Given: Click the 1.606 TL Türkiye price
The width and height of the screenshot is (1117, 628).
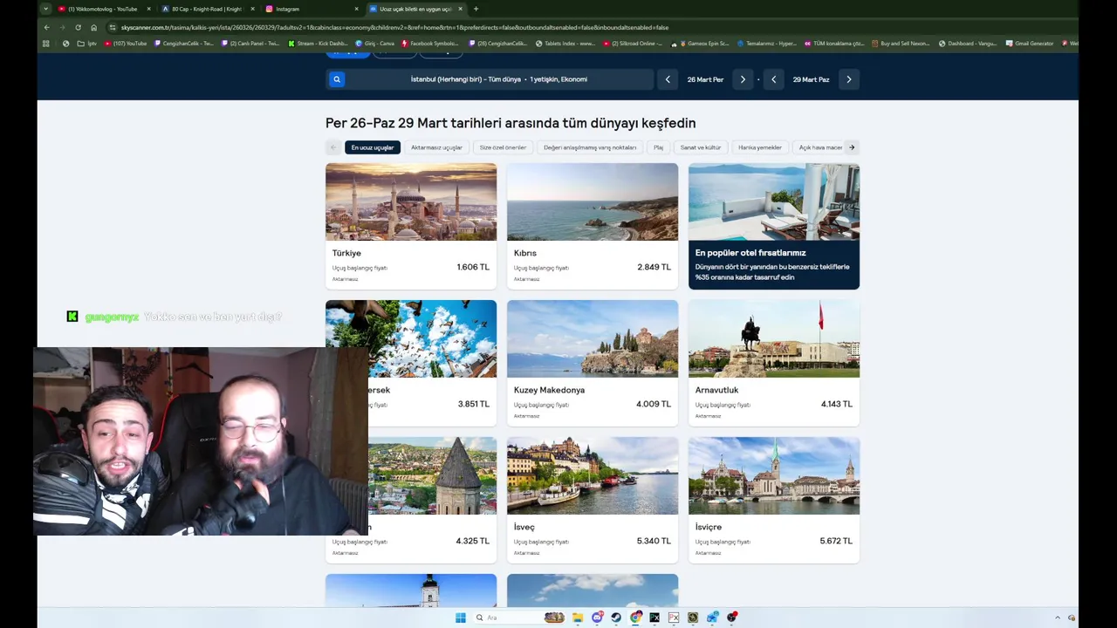Looking at the screenshot, I should click(473, 267).
